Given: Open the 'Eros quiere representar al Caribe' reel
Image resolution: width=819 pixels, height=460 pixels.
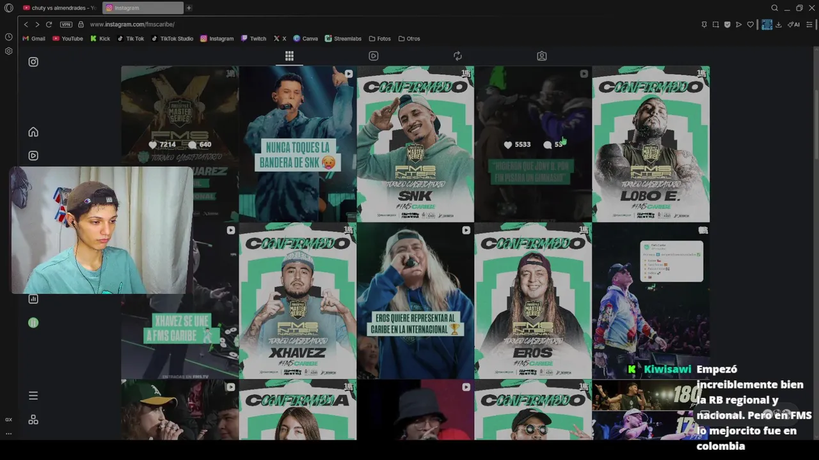Looking at the screenshot, I should (415, 300).
